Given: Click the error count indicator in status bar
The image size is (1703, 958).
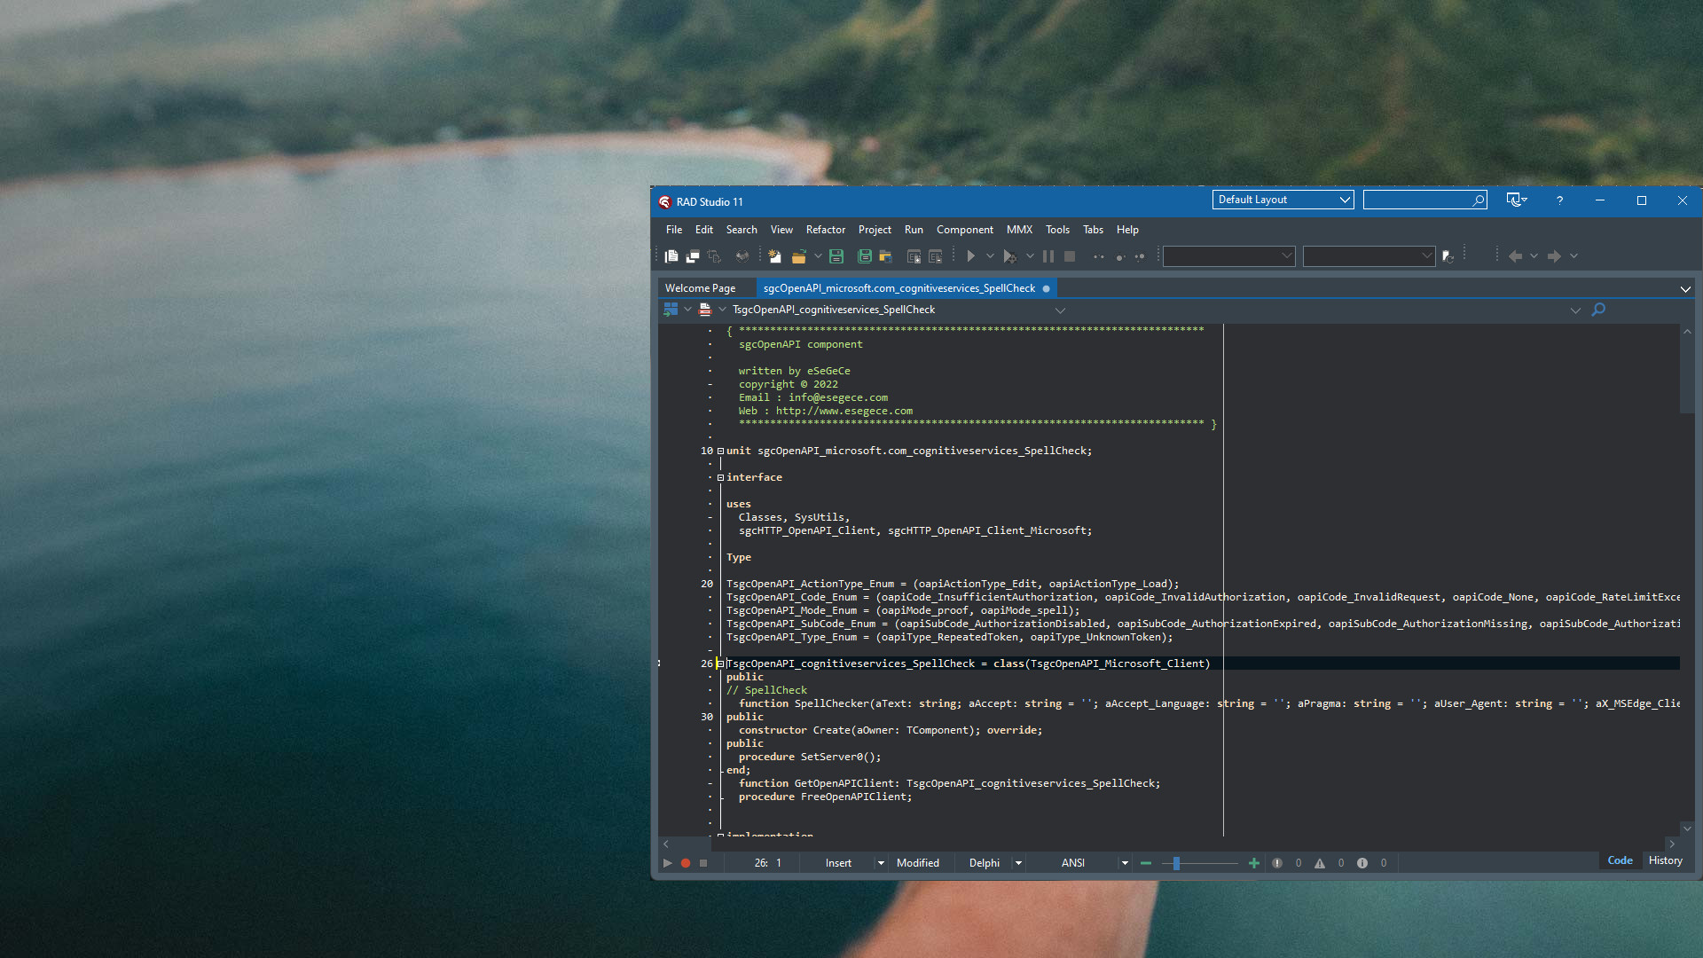Looking at the screenshot, I should [x=1277, y=863].
